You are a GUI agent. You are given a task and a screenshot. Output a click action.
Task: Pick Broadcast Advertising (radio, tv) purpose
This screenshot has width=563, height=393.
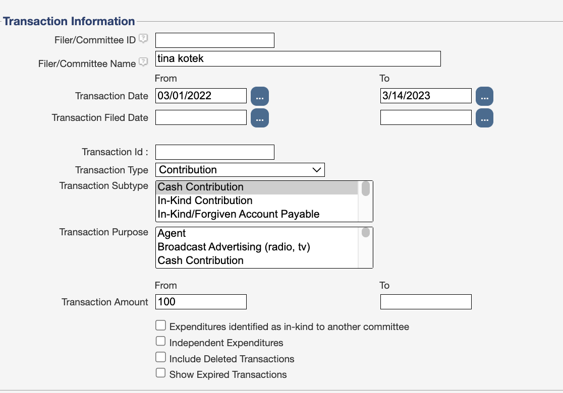257,247
